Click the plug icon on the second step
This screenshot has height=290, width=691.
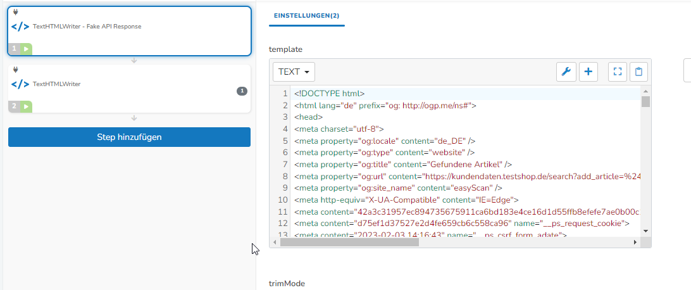[x=15, y=70]
